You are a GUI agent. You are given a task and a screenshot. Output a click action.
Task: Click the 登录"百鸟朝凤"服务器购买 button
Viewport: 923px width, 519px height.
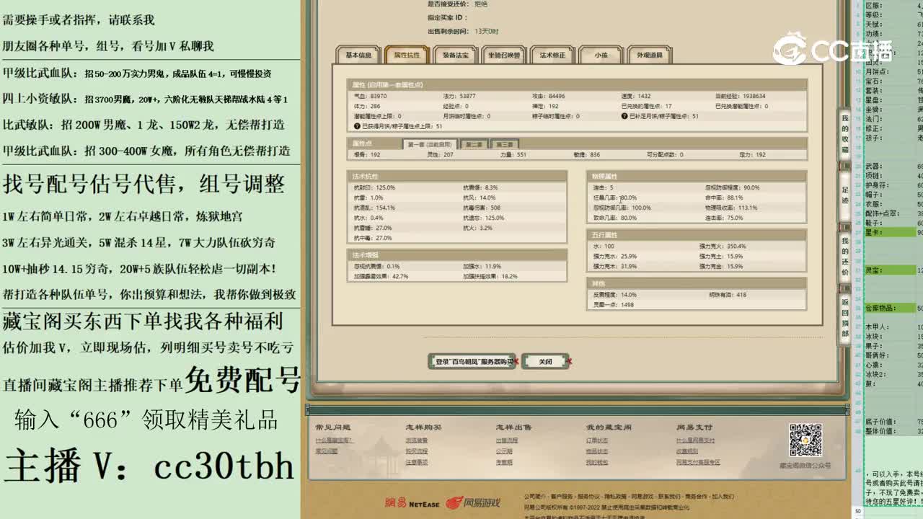pyautogui.click(x=472, y=361)
